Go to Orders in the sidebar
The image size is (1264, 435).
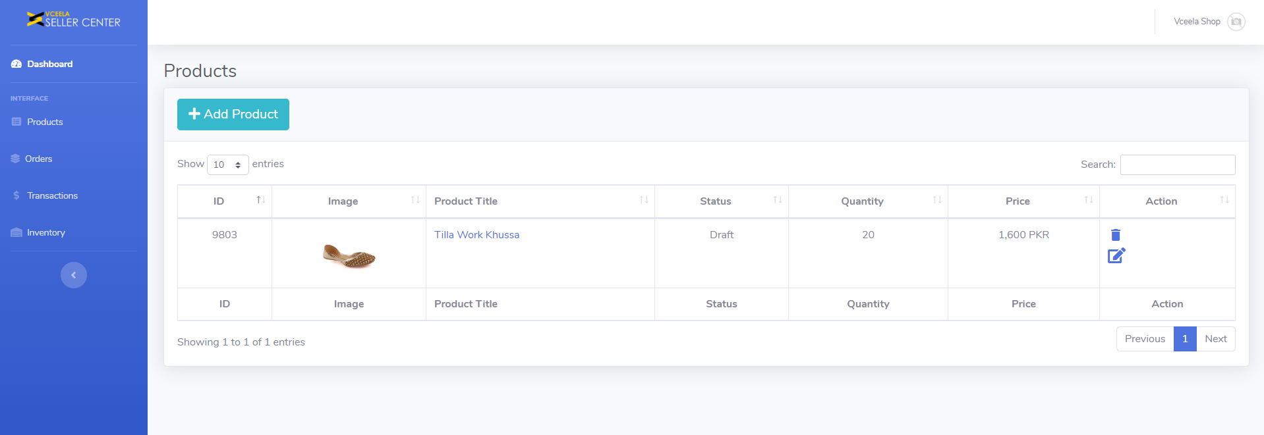(38, 159)
